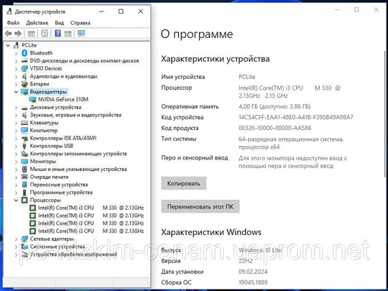The image size is (388, 291).
Task: Click the Очереди печати printer icon
Action: [x=24, y=177]
